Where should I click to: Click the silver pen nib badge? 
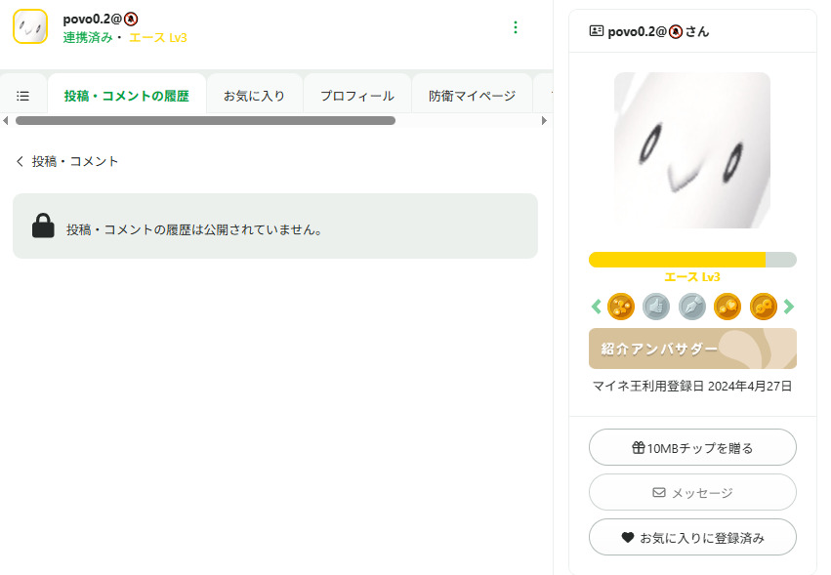(692, 307)
